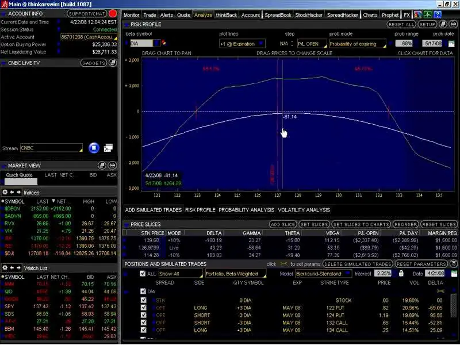
Task: Open the prob date calendar icon
Action: coord(451,44)
